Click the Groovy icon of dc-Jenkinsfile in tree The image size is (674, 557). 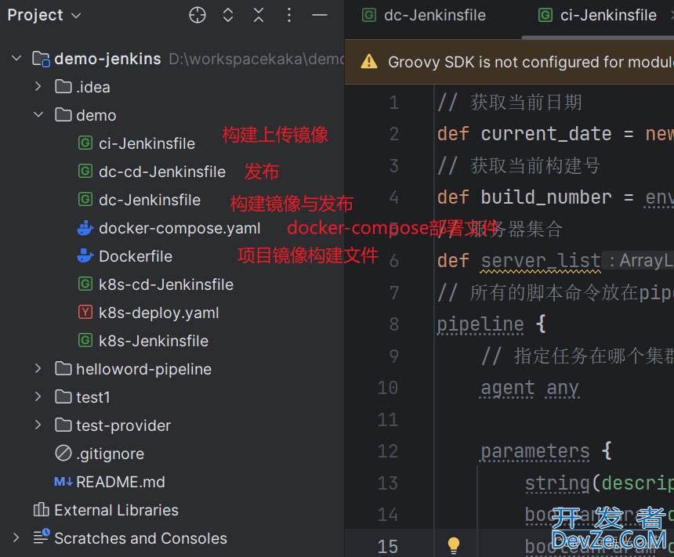[85, 200]
